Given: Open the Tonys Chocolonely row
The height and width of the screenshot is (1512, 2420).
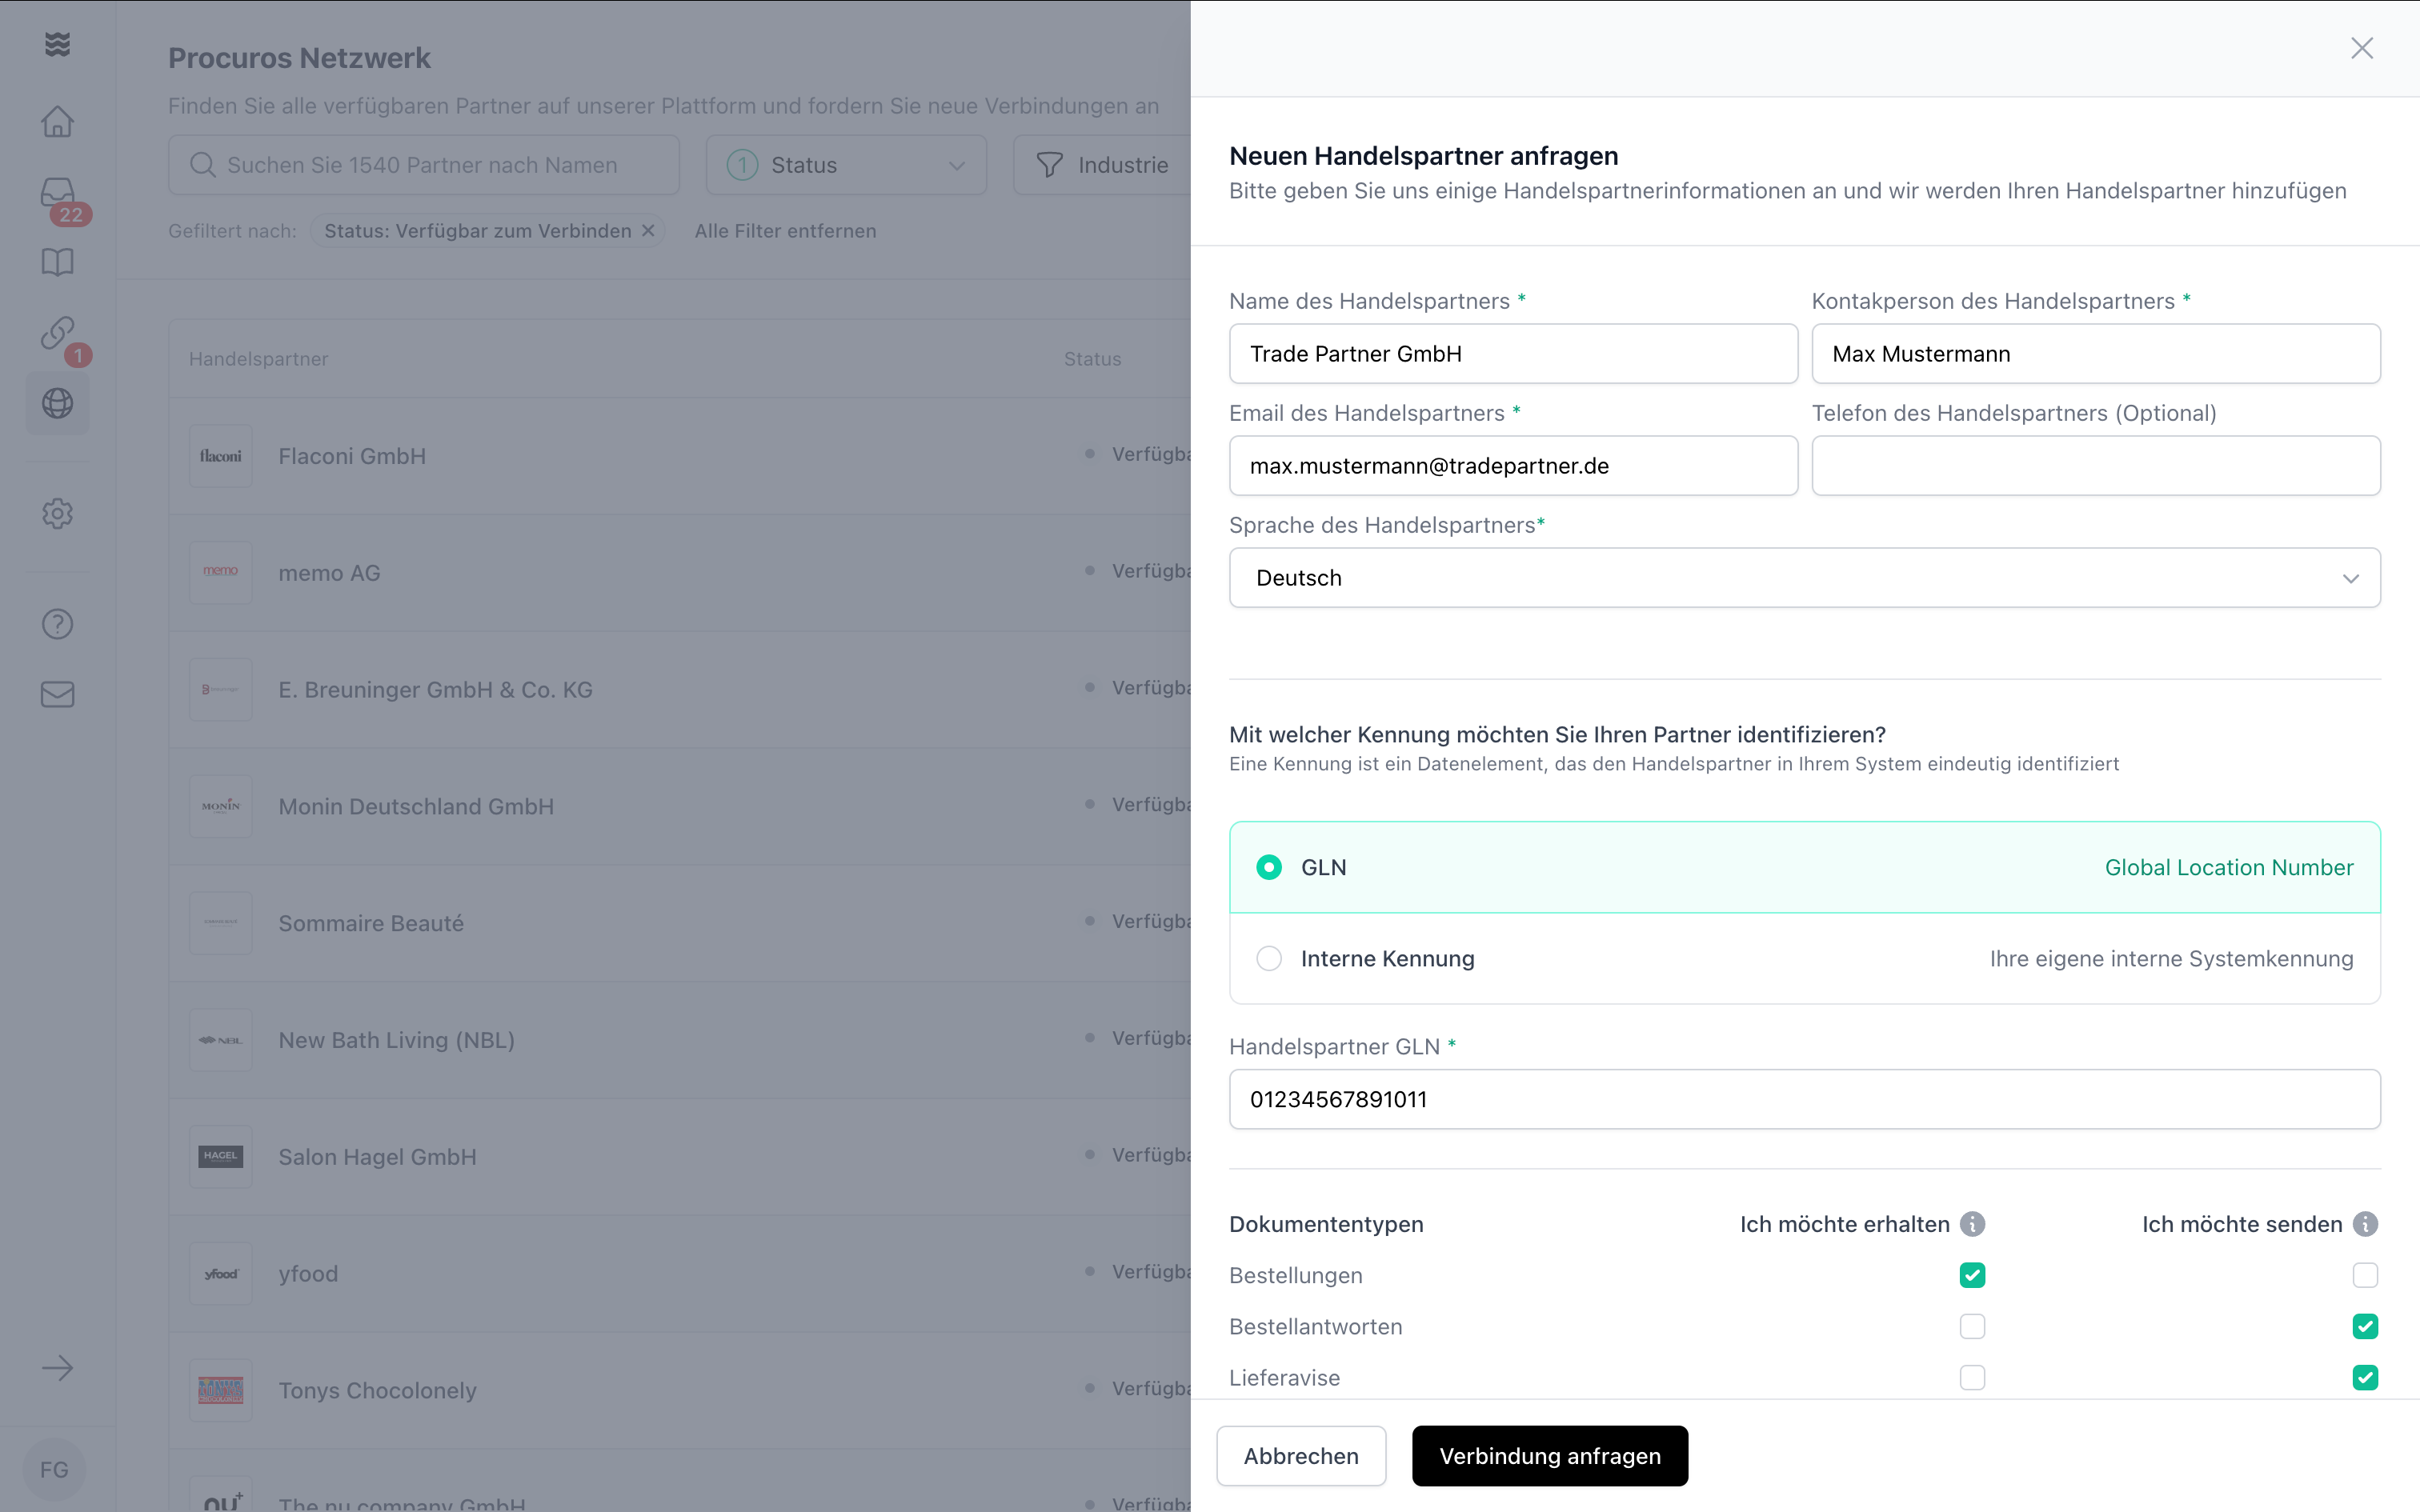Looking at the screenshot, I should [x=680, y=1390].
